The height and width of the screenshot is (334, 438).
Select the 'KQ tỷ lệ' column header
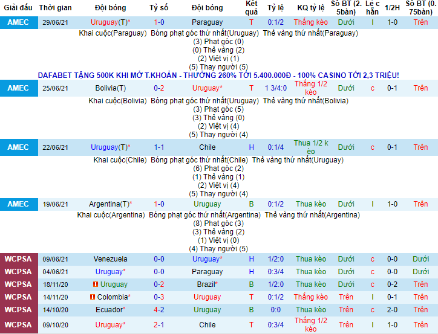(310, 8)
